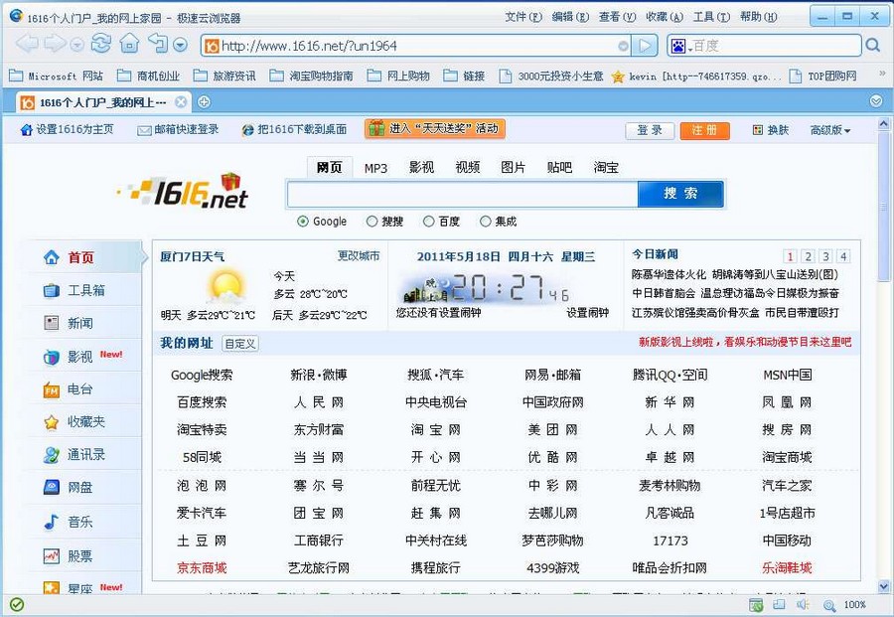Switch to the MP3 search tab
The width and height of the screenshot is (894, 617).
click(x=375, y=168)
